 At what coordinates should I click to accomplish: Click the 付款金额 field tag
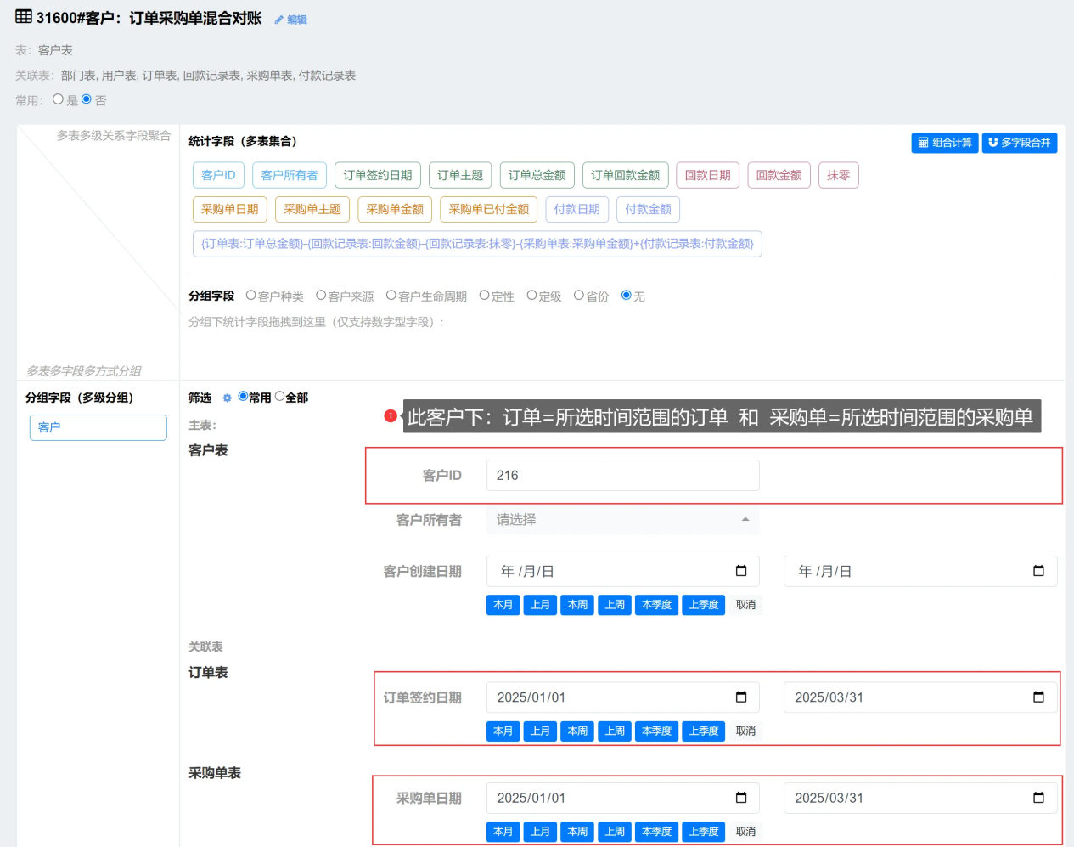[x=649, y=209]
